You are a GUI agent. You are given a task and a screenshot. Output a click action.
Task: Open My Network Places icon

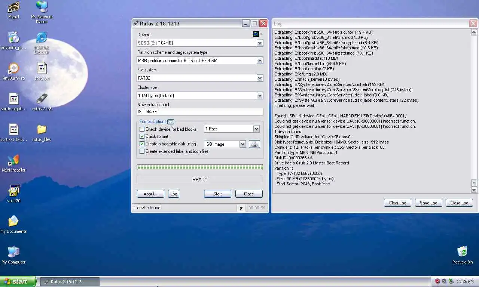pos(42,12)
